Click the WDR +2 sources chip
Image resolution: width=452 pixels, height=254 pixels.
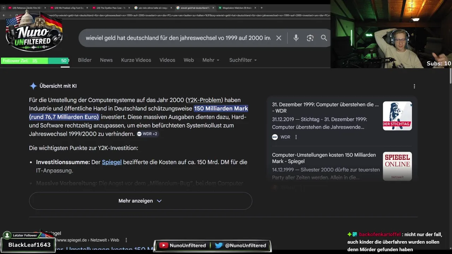pos(147,134)
